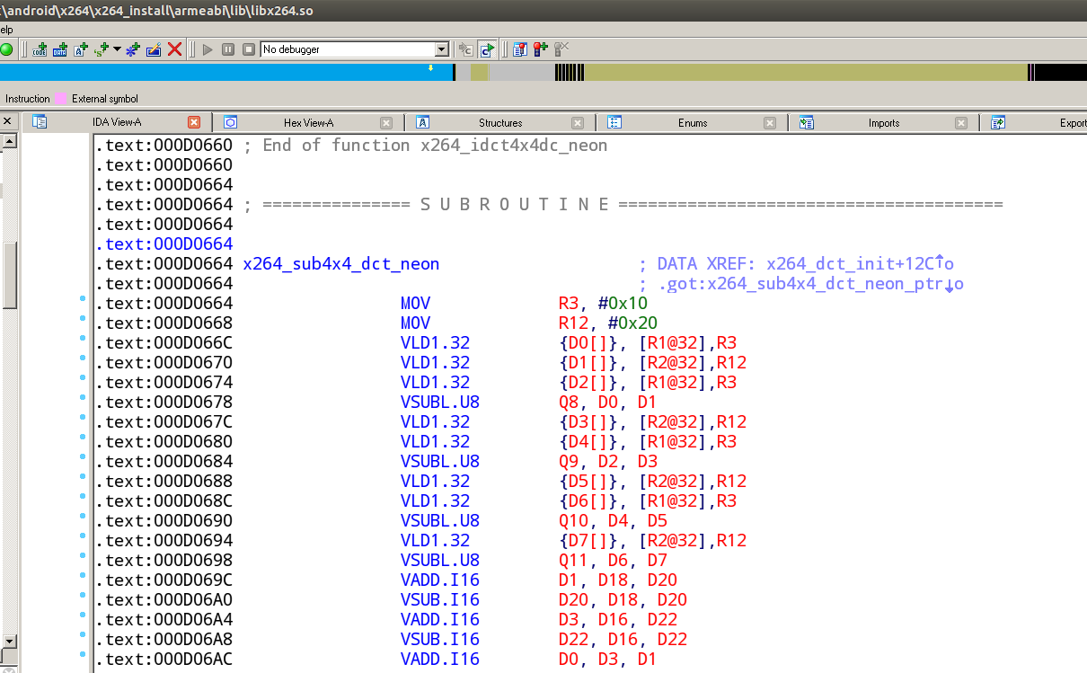Start the debugger with the Play icon
Viewport: 1087px width, 673px height.
pos(208,49)
